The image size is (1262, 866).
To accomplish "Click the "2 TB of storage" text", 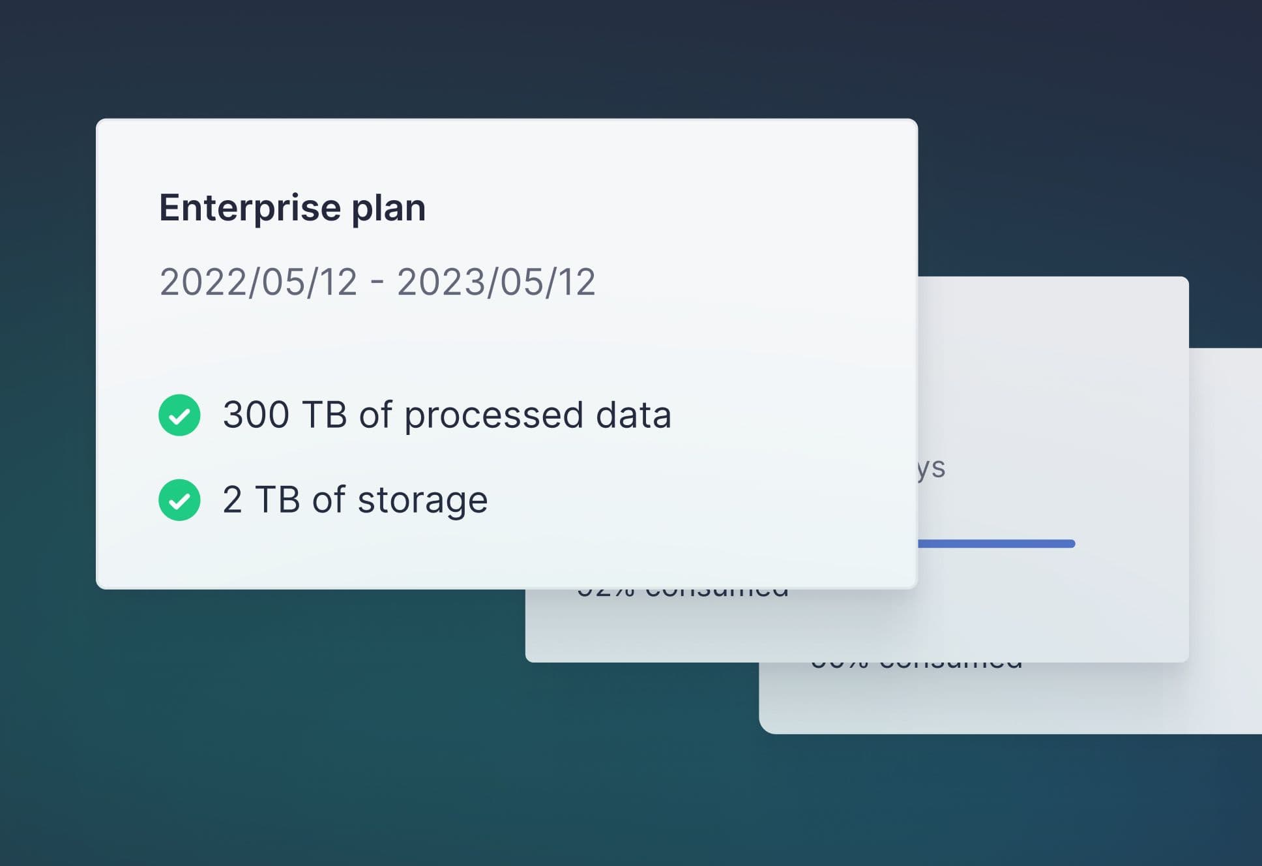I will click(355, 500).
